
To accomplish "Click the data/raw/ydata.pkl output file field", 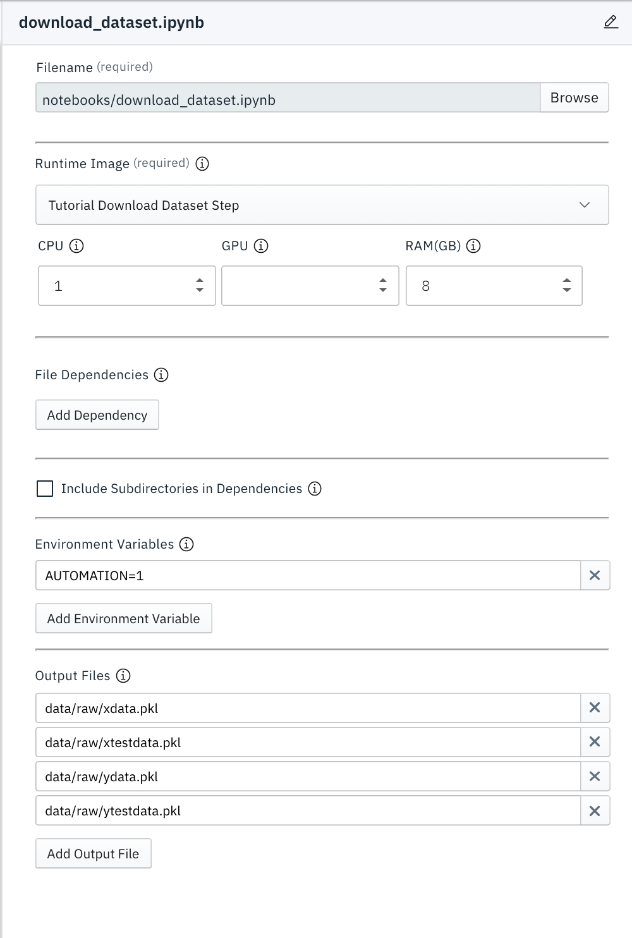I will pyautogui.click(x=308, y=776).
